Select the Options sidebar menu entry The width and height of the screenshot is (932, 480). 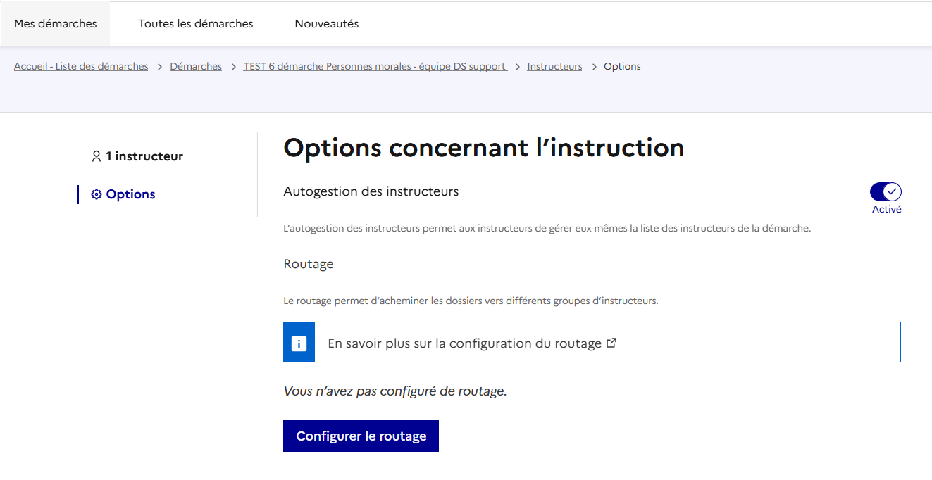(x=130, y=194)
